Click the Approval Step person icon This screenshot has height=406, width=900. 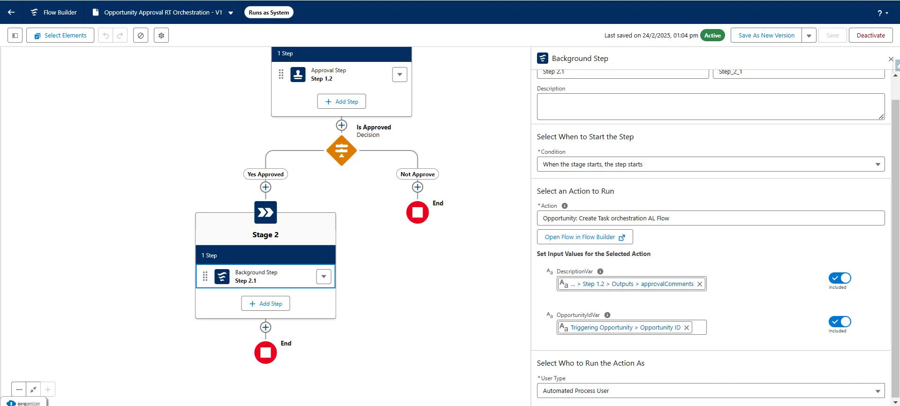click(298, 75)
